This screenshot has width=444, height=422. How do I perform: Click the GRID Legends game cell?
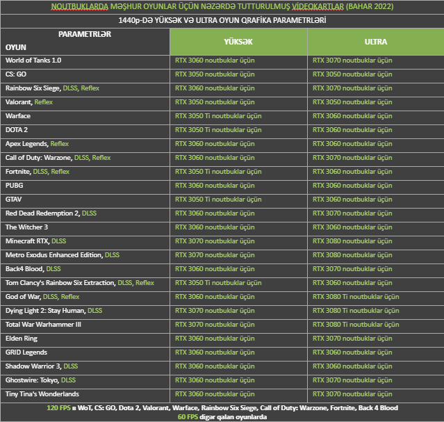(x=85, y=353)
